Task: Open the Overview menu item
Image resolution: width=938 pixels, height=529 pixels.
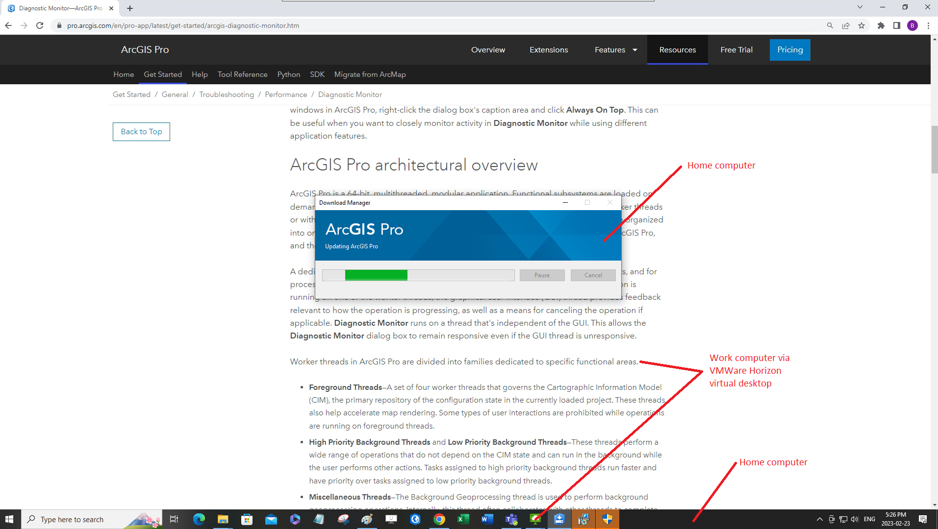Action: coord(488,49)
